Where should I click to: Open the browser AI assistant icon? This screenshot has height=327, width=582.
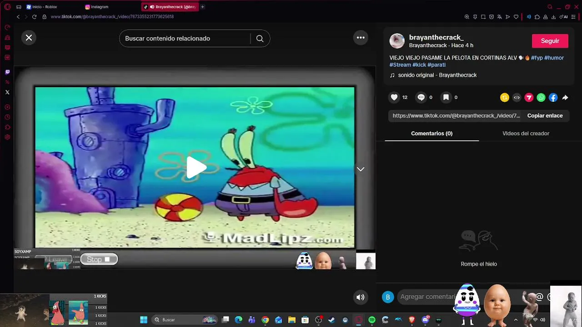pyautogui.click(x=564, y=17)
